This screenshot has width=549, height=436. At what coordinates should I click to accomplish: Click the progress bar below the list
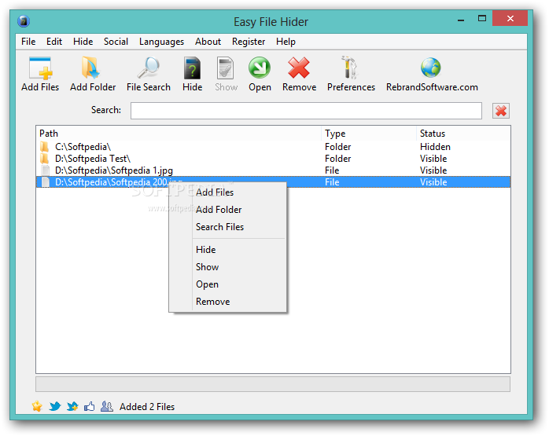coord(273,384)
